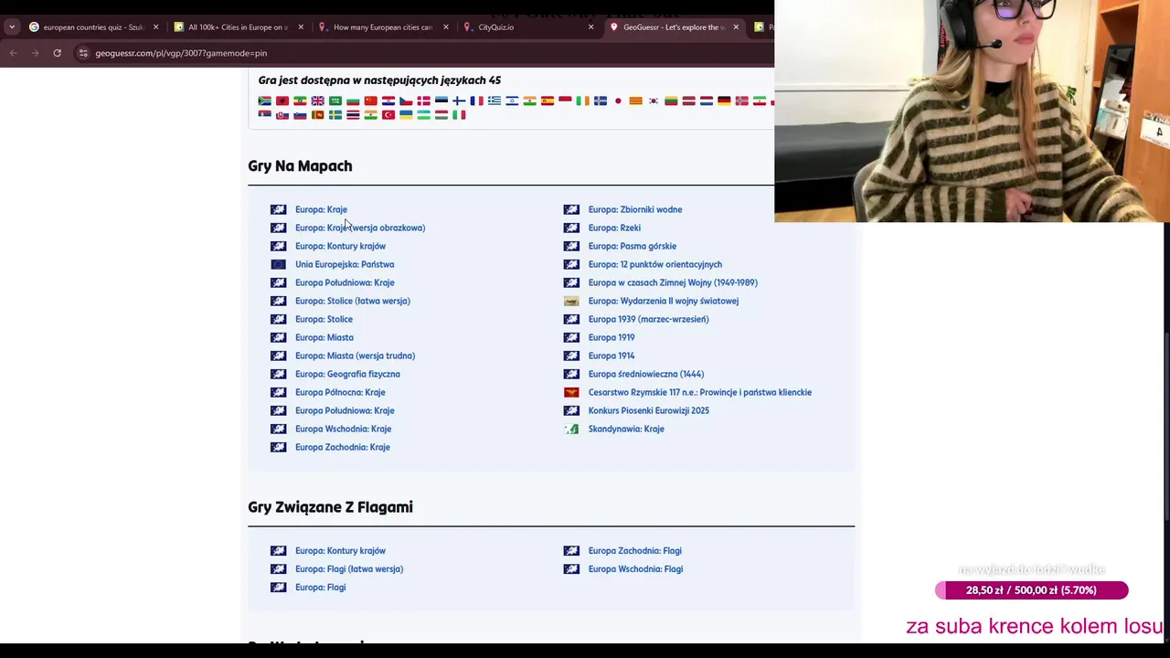Image resolution: width=1170 pixels, height=658 pixels.
Task: Select the Croatian flag language
Action: pyautogui.click(x=388, y=101)
